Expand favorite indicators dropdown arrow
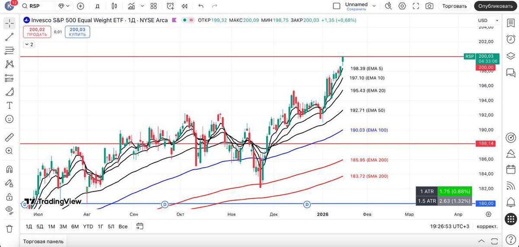The height and width of the screenshot is (247, 519). point(142,6)
